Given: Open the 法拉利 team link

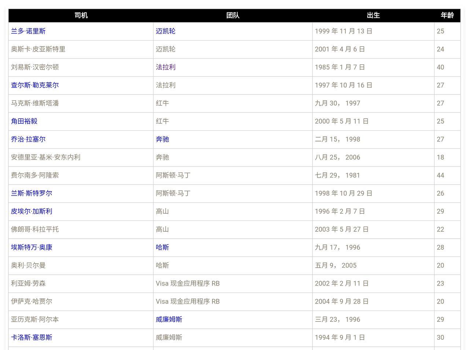Looking at the screenshot, I should (x=165, y=67).
